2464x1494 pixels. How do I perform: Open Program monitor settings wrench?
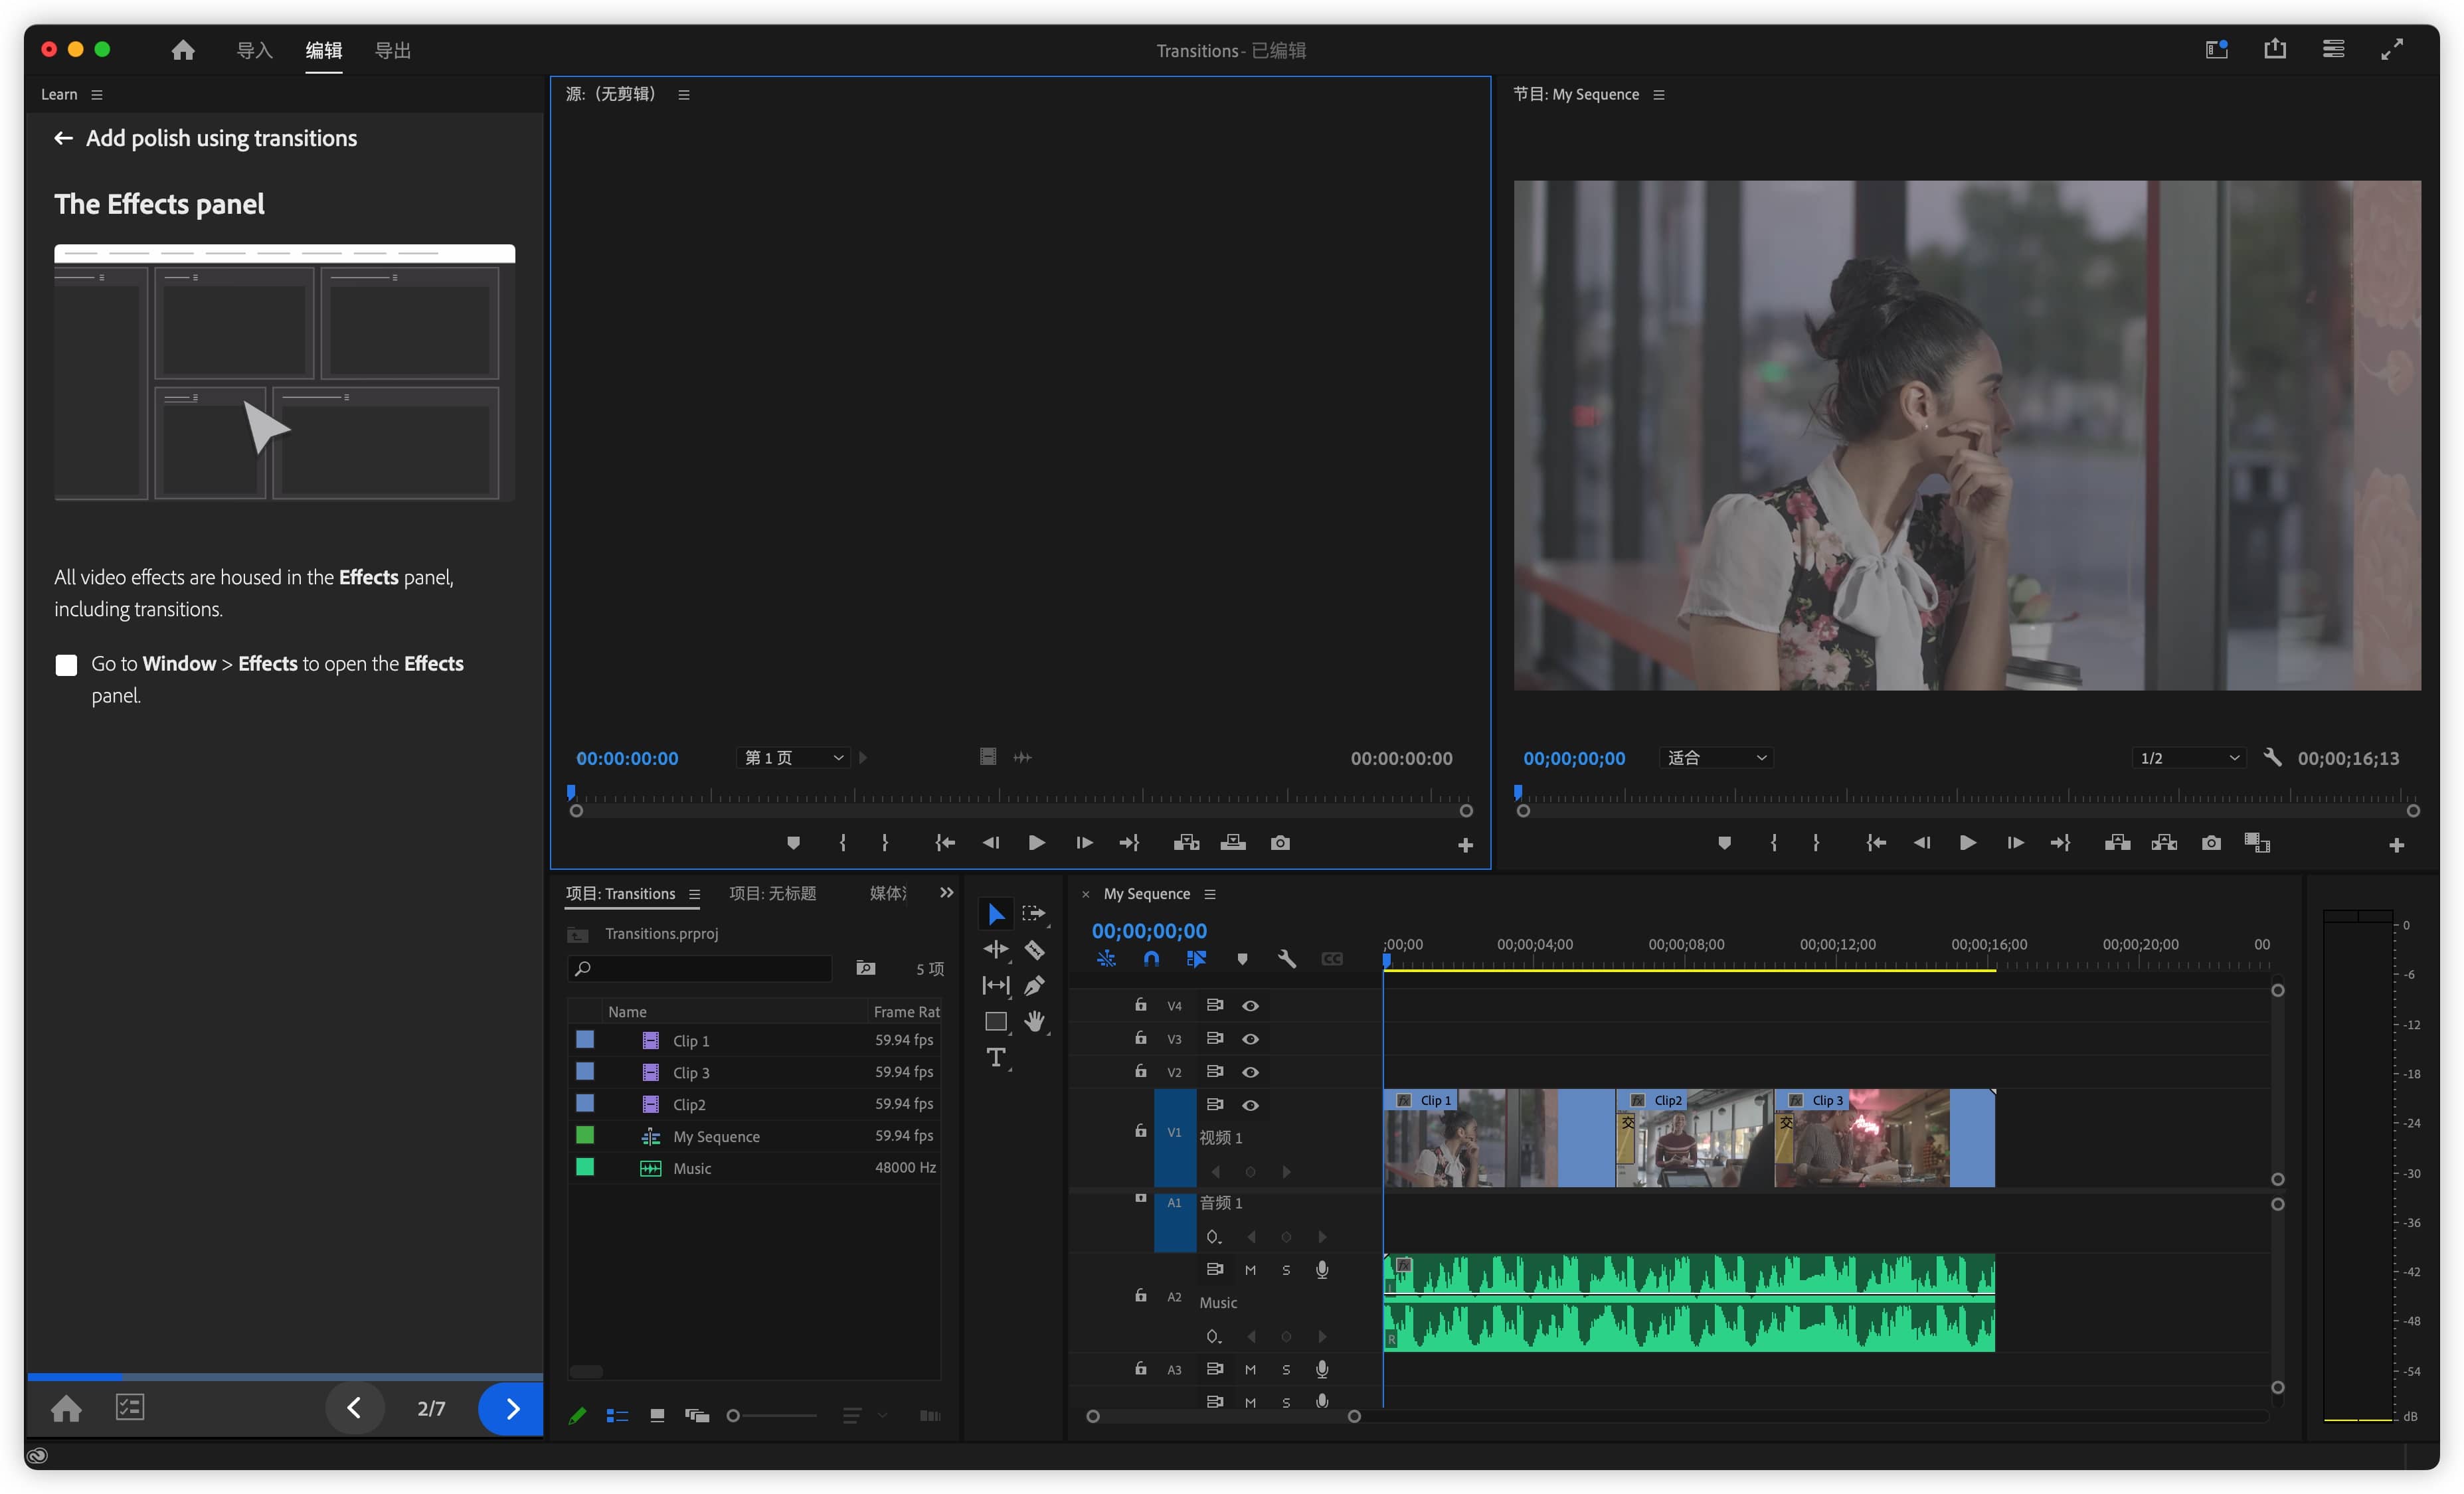2272,757
